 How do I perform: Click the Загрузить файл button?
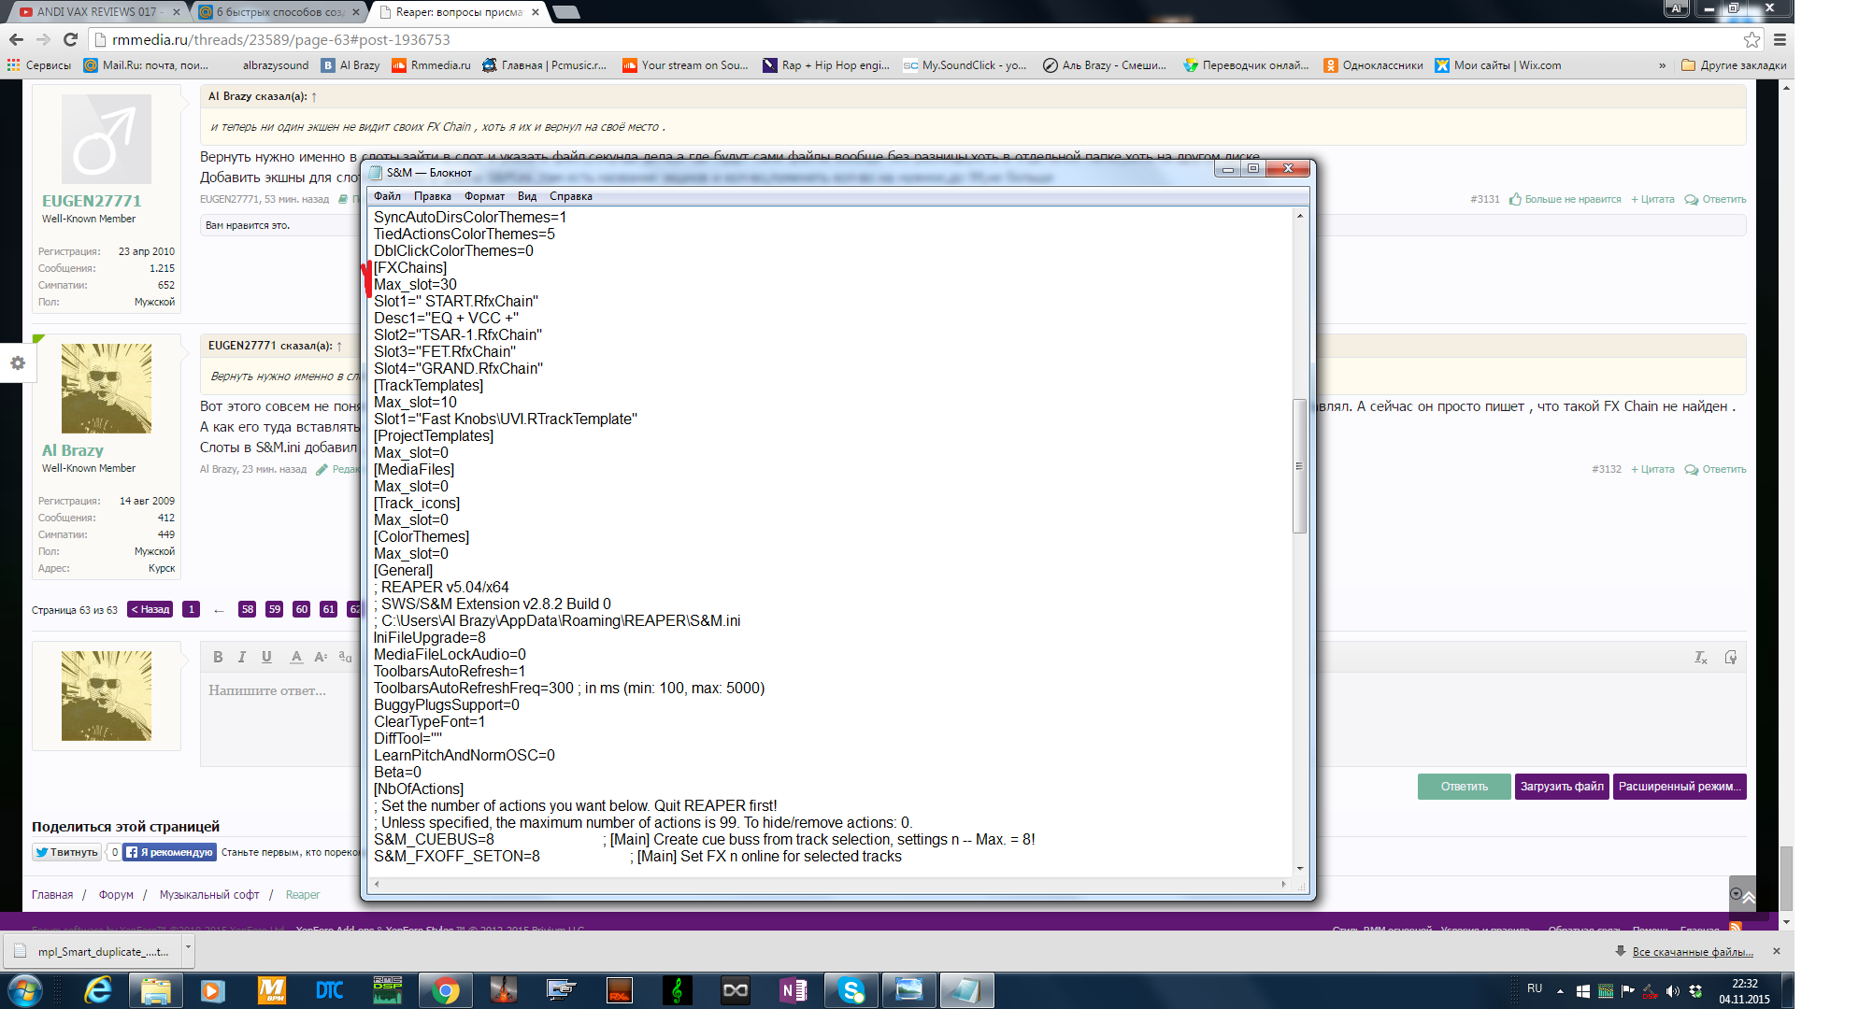[1562, 787]
